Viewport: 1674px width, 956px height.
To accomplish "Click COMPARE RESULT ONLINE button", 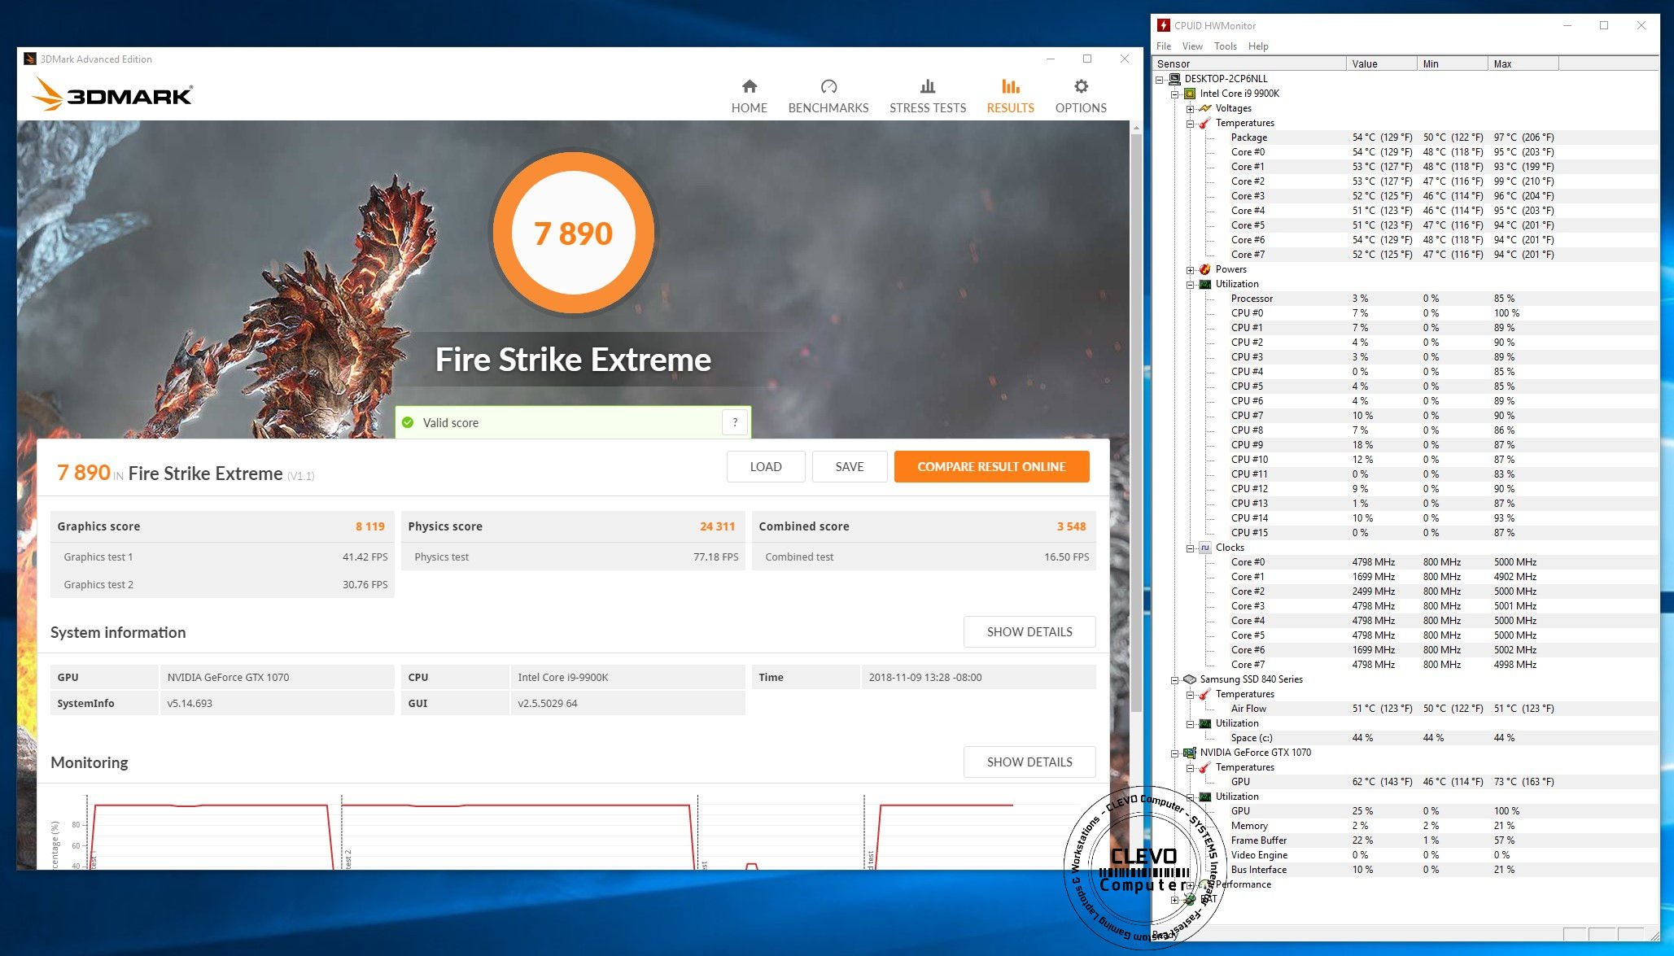I will (x=991, y=466).
